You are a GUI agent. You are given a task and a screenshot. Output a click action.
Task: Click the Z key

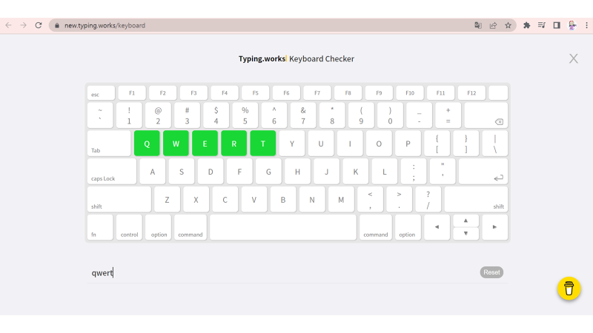tap(167, 199)
